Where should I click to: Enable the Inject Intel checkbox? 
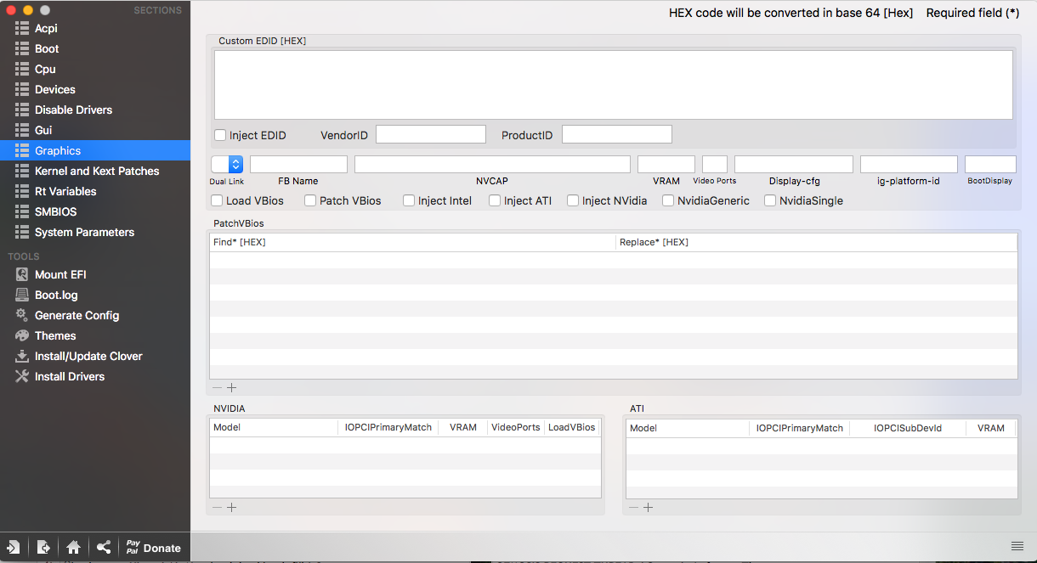pos(409,200)
